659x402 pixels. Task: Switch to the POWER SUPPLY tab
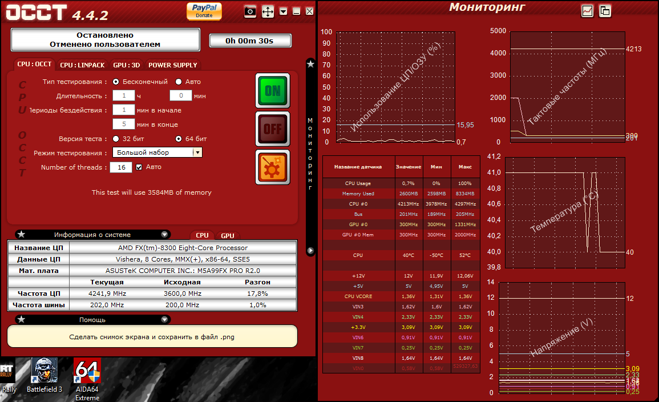pyautogui.click(x=173, y=65)
